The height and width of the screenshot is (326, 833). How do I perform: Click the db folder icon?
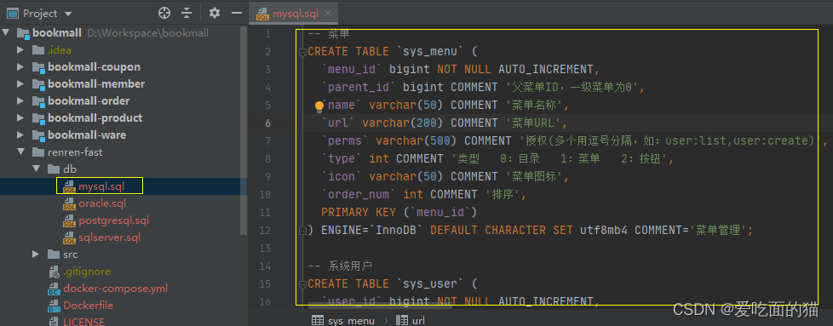pyautogui.click(x=54, y=169)
